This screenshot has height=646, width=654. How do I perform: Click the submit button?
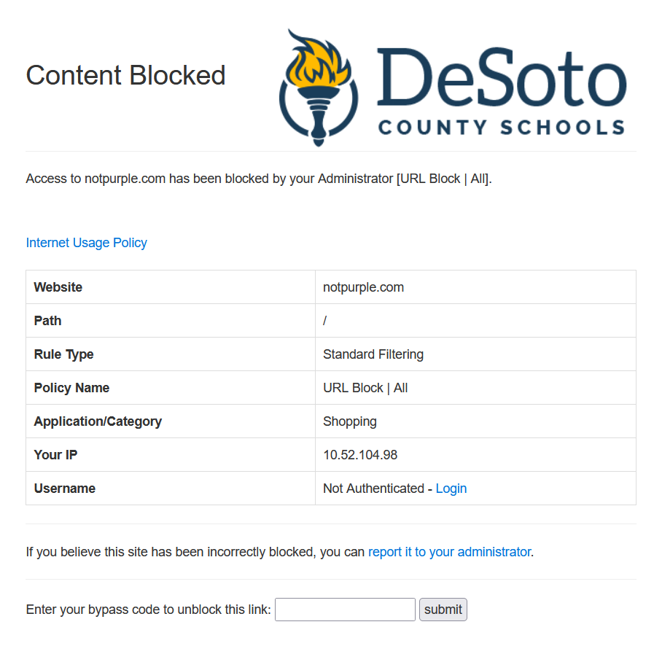[443, 610]
